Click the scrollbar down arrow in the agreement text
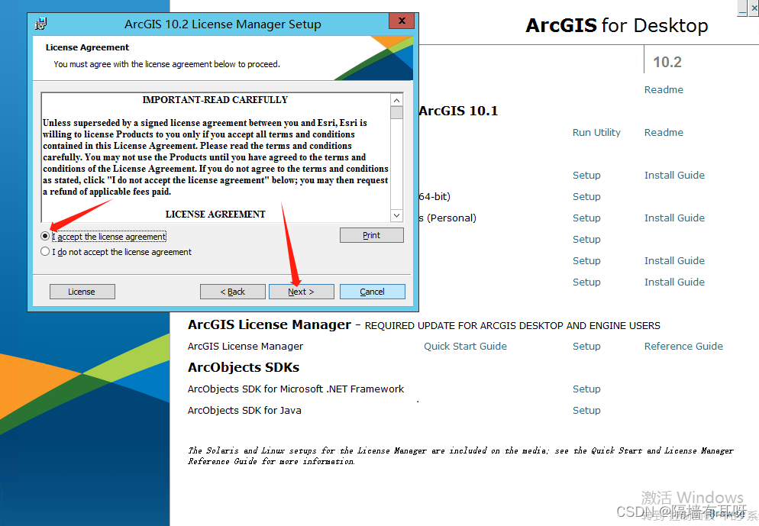 (396, 216)
